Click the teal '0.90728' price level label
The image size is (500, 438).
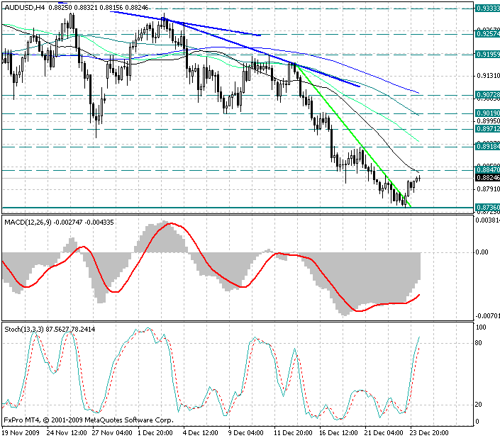[487, 95]
